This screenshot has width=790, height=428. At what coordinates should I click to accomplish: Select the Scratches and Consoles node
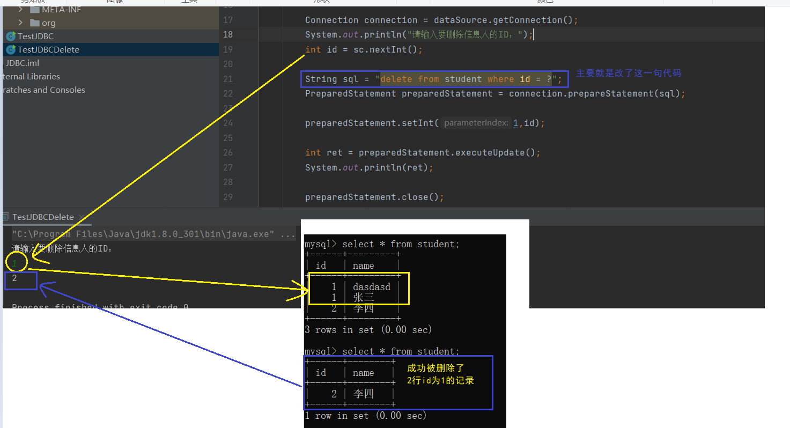point(43,90)
